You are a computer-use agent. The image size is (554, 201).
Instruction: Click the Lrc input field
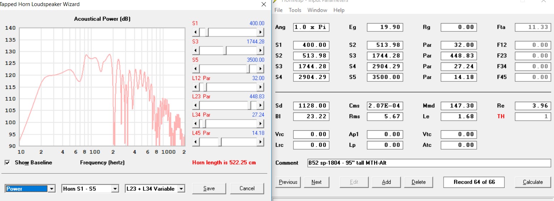[x=311, y=145]
